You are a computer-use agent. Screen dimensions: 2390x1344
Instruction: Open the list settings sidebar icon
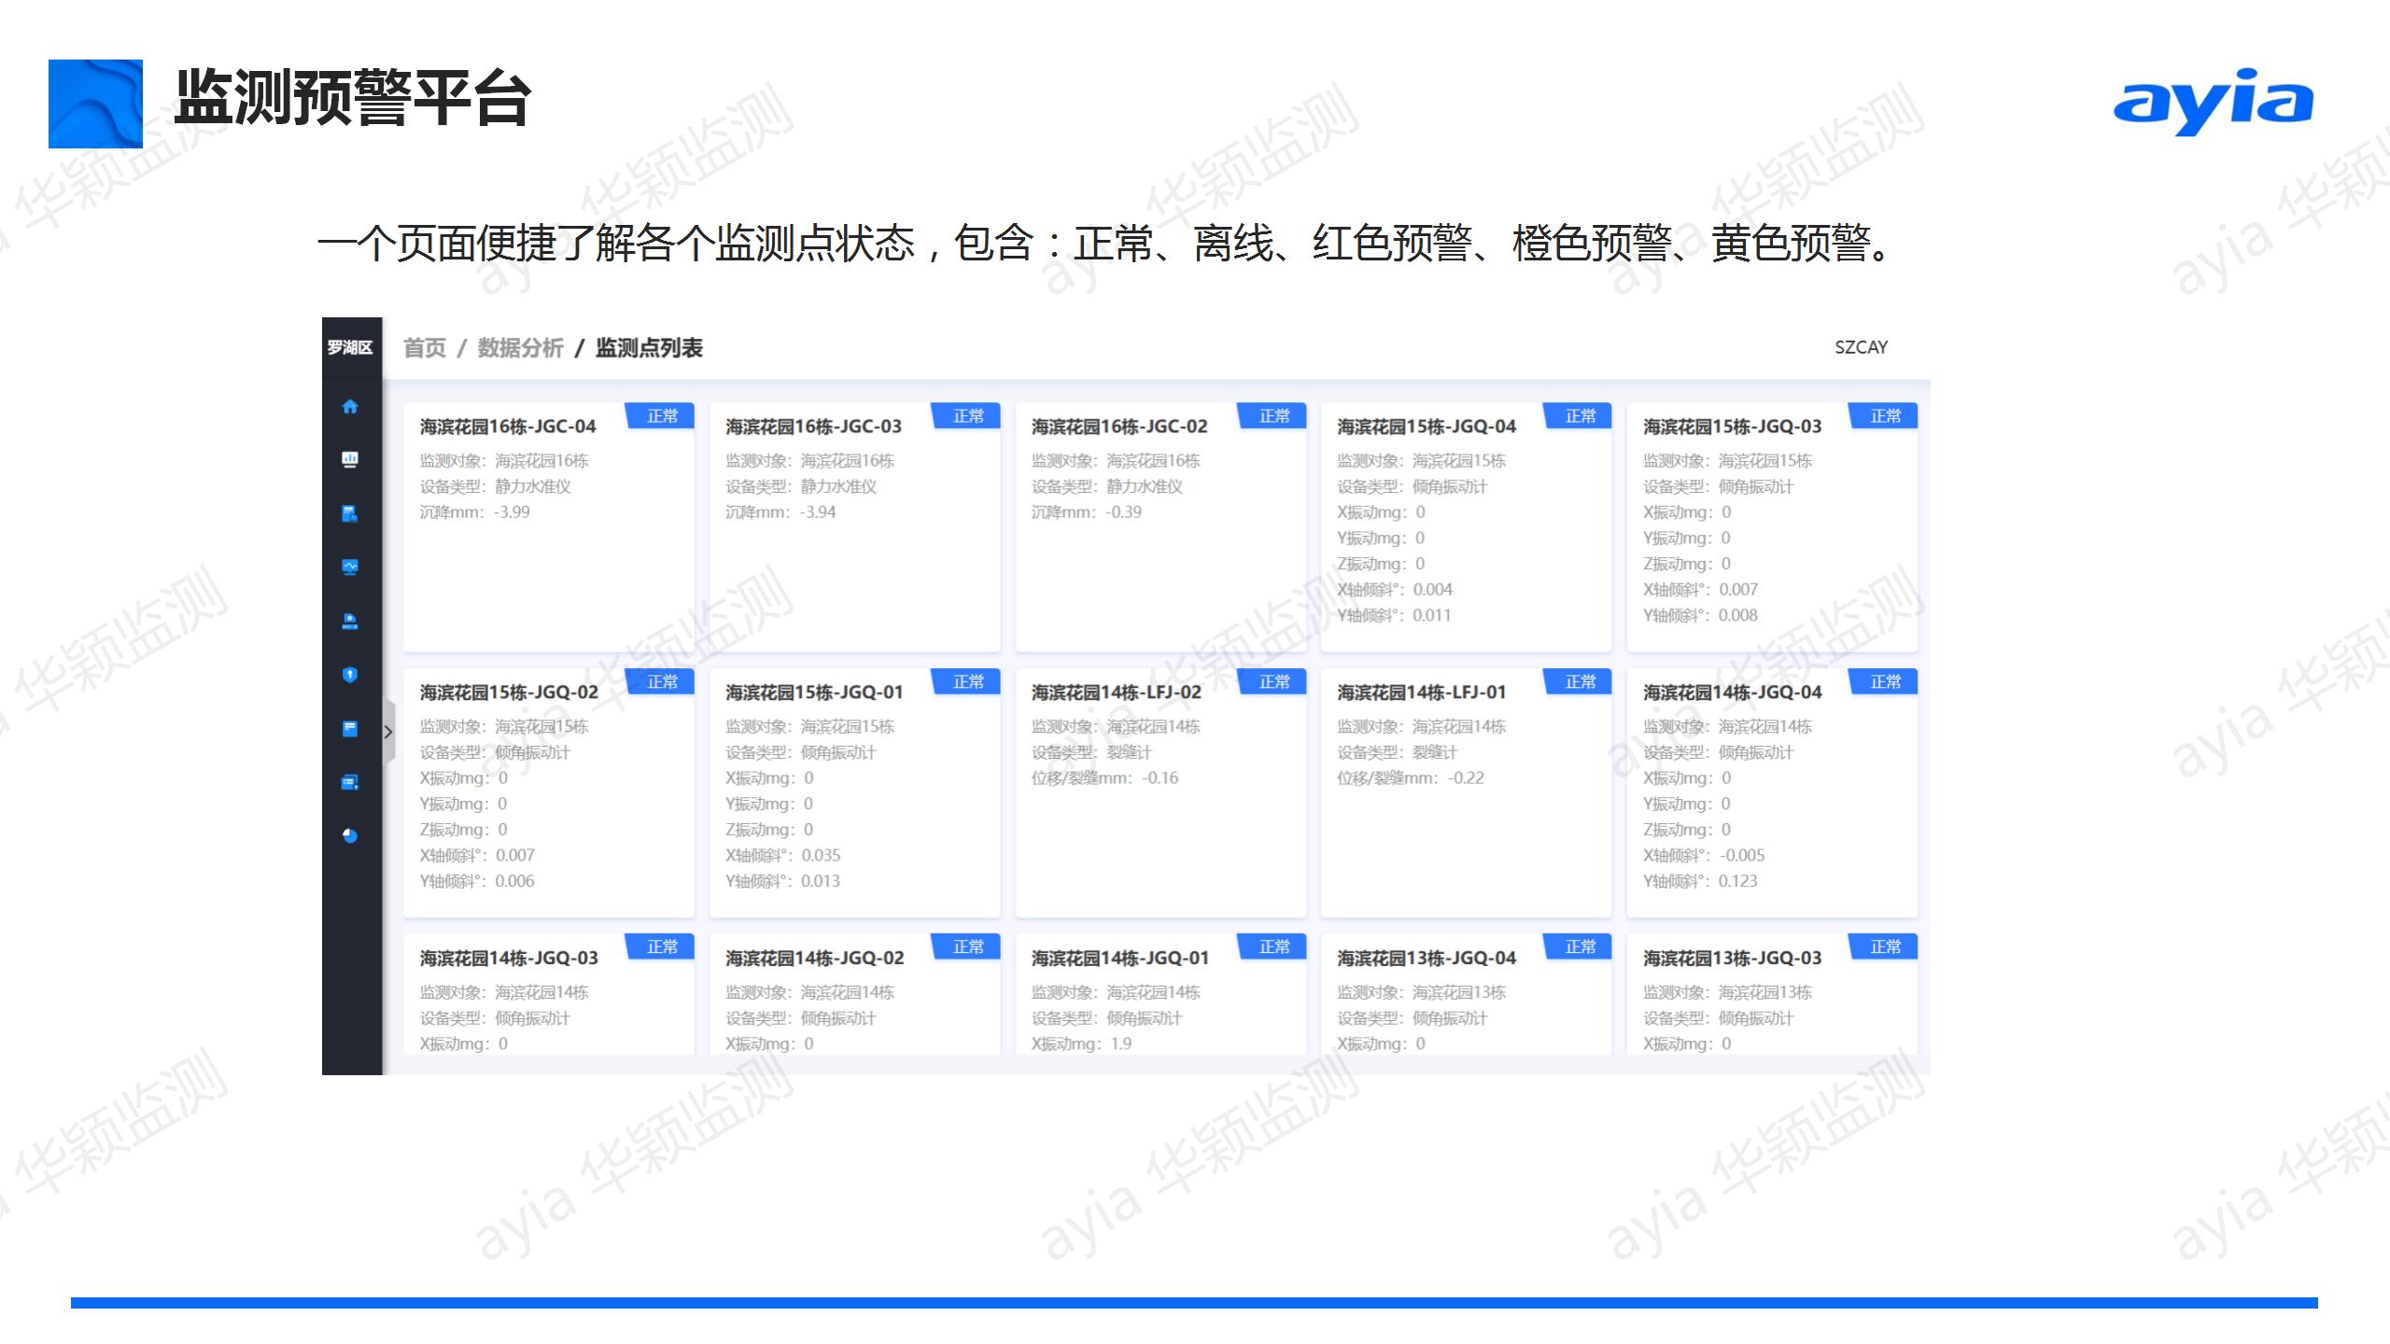click(350, 782)
